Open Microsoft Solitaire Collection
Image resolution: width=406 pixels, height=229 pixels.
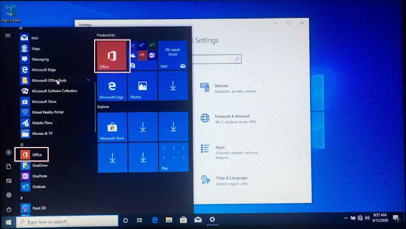(x=49, y=91)
